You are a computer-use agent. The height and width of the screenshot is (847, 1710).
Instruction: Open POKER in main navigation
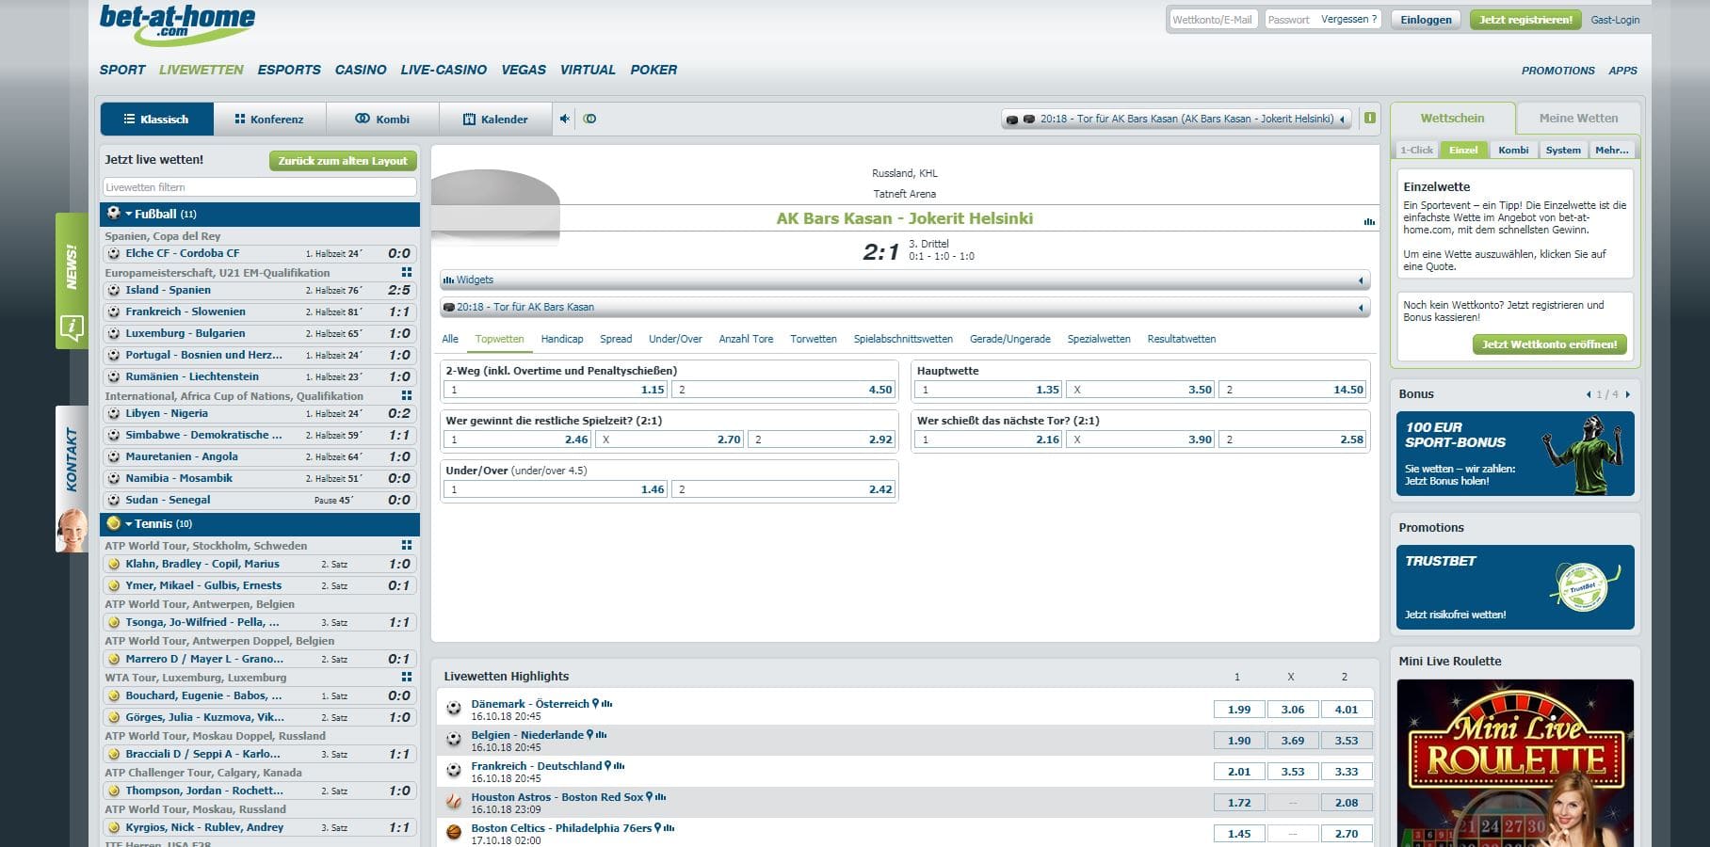coord(653,70)
